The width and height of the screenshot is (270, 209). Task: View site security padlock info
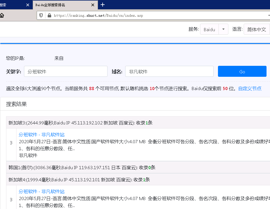(x=49, y=16)
